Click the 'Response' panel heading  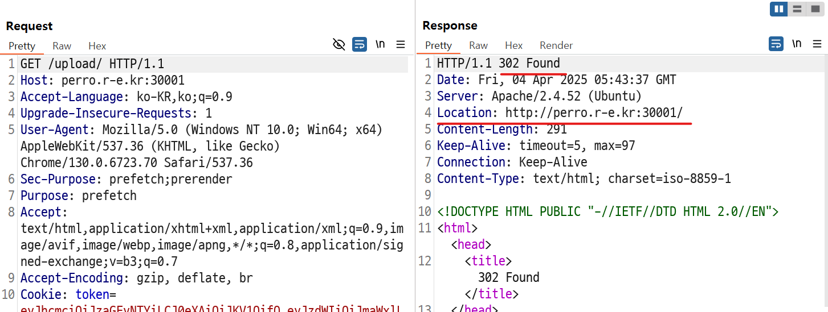click(450, 26)
